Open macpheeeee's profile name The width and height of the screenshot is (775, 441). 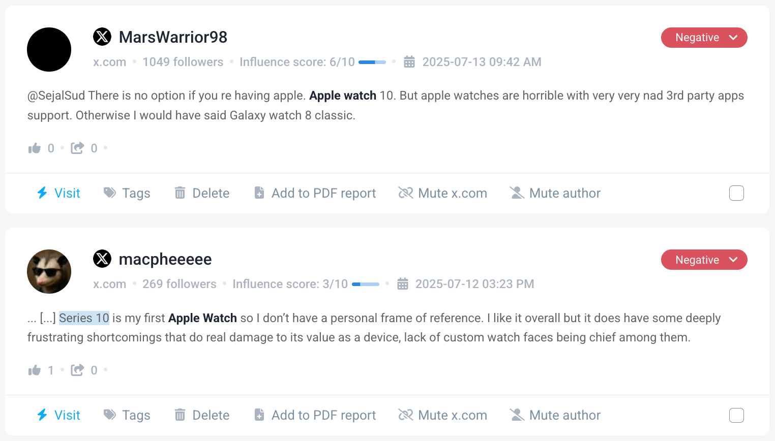[165, 259]
